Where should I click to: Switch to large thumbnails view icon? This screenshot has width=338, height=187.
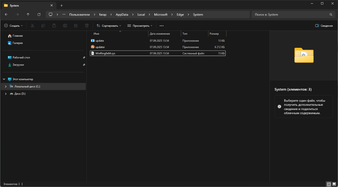(334, 184)
